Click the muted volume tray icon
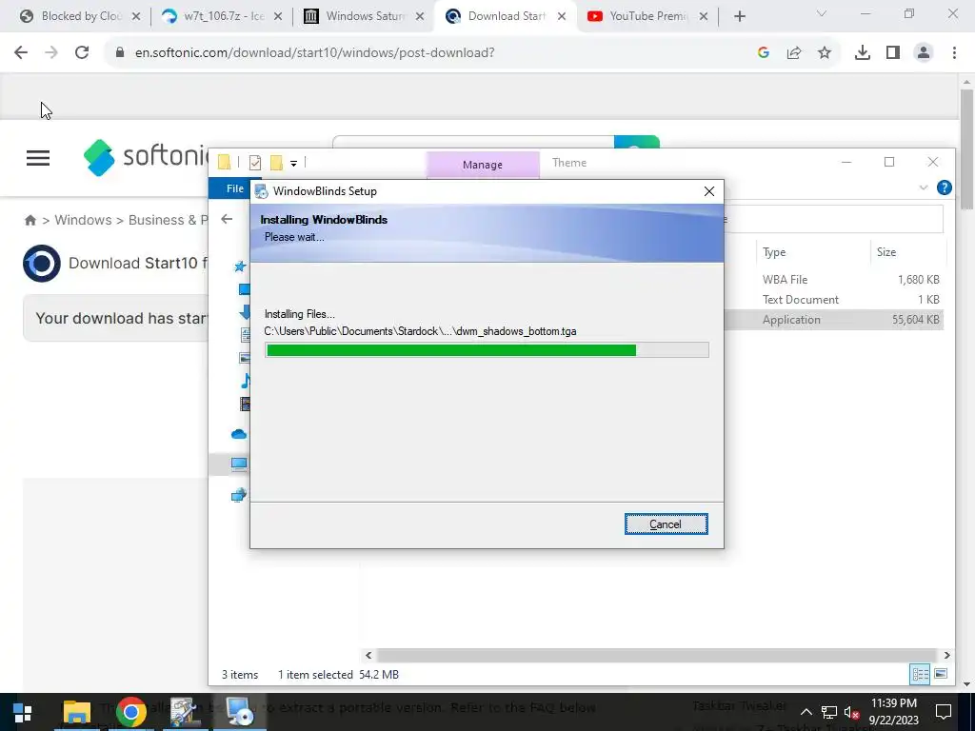Image resolution: width=975 pixels, height=731 pixels. (x=851, y=712)
